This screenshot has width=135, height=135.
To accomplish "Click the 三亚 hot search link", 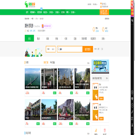I will (102, 49).
